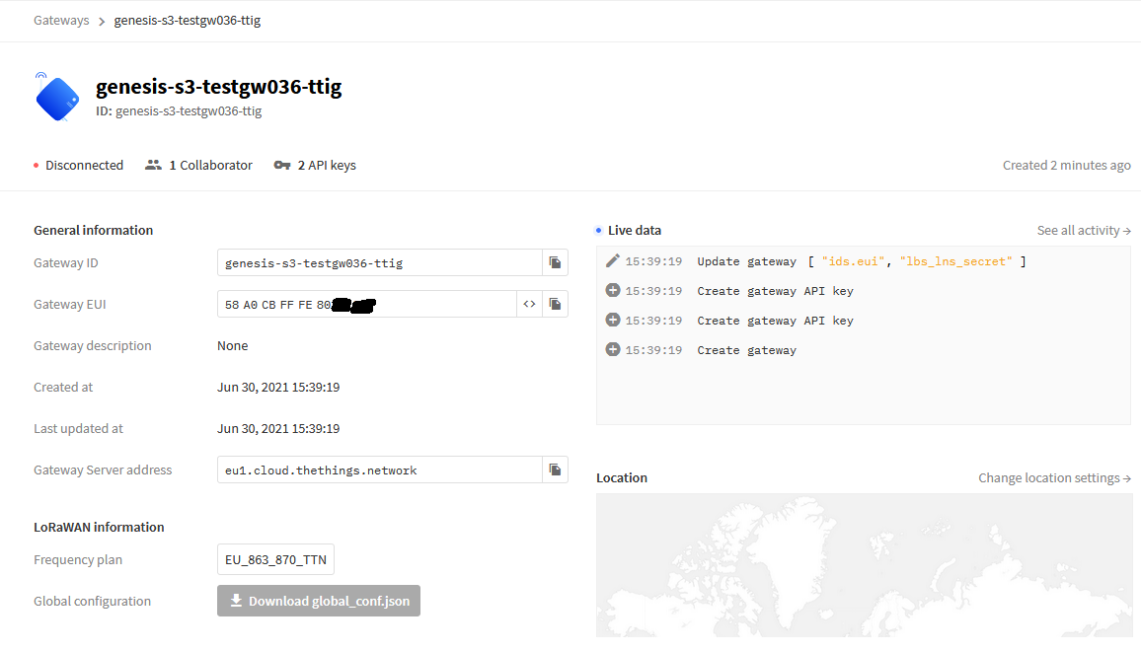
Task: Click the collaborators people icon
Action: (x=153, y=166)
